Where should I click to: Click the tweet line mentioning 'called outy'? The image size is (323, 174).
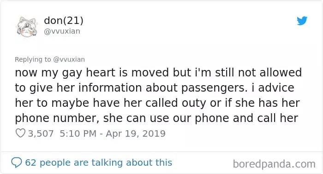[x=157, y=103]
